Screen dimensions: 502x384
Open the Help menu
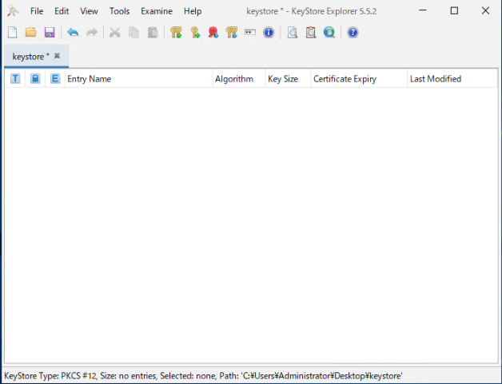pos(193,11)
